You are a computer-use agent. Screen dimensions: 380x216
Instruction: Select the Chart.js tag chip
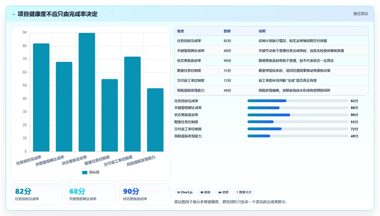185,192
